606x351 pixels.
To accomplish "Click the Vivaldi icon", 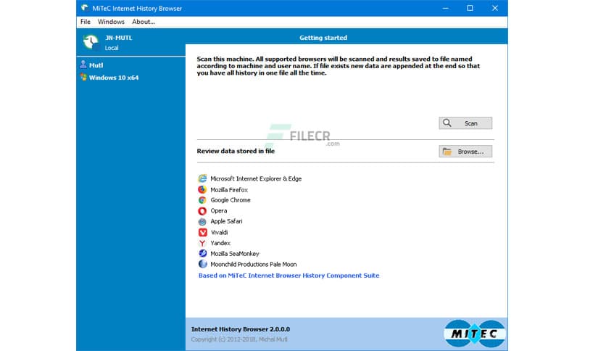I will [202, 232].
